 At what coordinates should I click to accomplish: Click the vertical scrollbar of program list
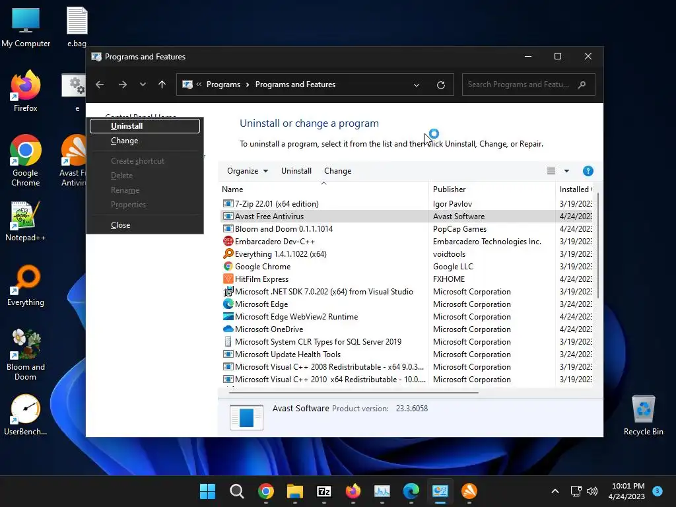[597, 246]
